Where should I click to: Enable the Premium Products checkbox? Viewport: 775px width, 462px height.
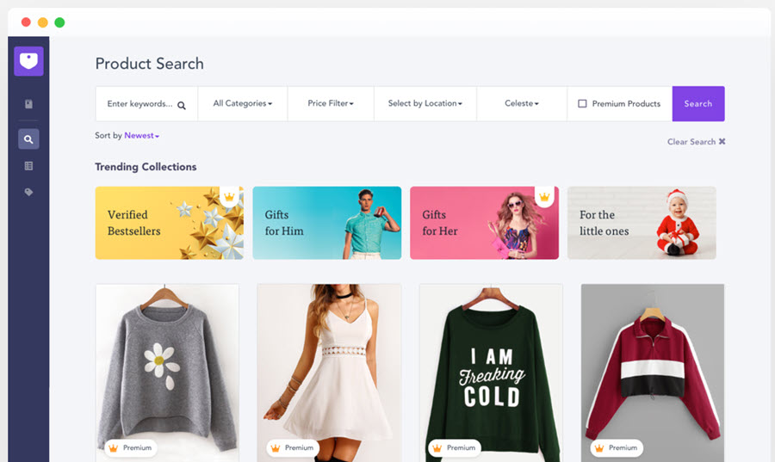[x=582, y=104]
